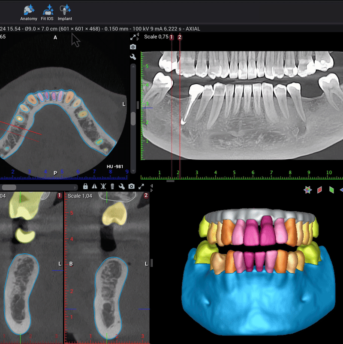The height and width of the screenshot is (344, 343).
Task: Open the Anatomy segmentation tool
Action: click(28, 12)
